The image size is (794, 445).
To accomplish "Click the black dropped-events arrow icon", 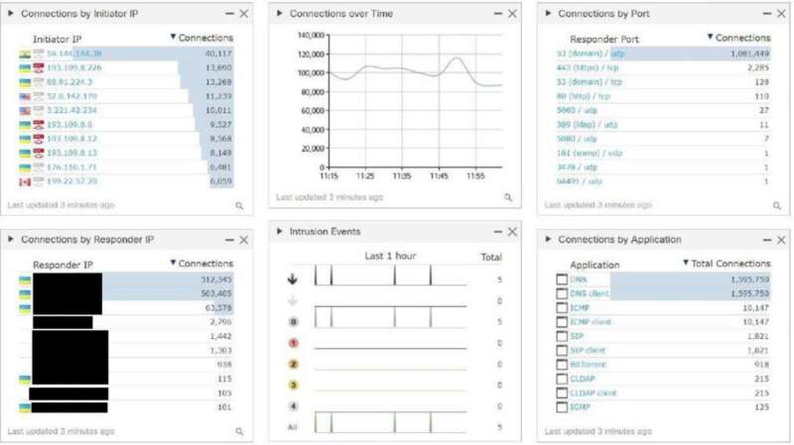I will pos(292,279).
